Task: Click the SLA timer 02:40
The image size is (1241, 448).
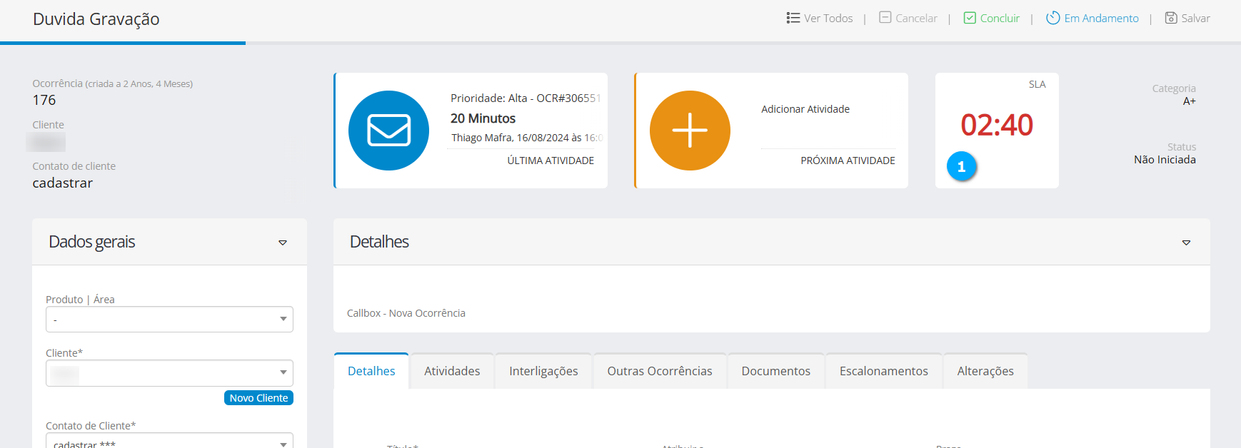Action: (996, 126)
